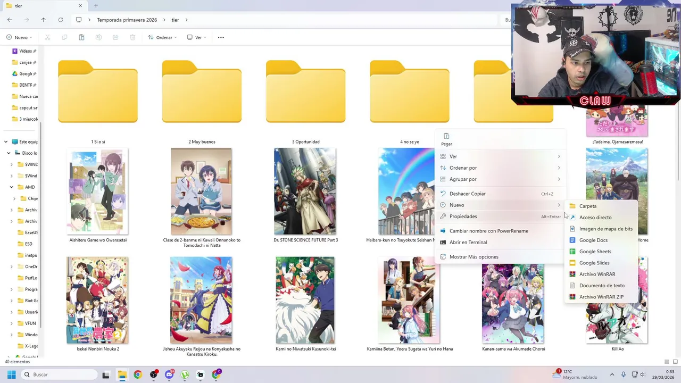Select the Vídeos item in sidebar

[24, 51]
